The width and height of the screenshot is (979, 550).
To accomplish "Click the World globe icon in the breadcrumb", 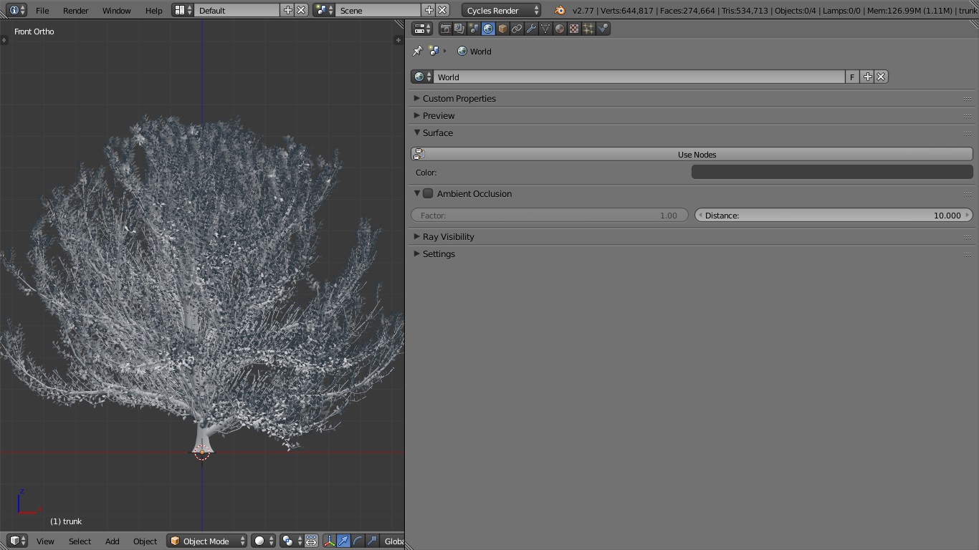I will [x=462, y=51].
